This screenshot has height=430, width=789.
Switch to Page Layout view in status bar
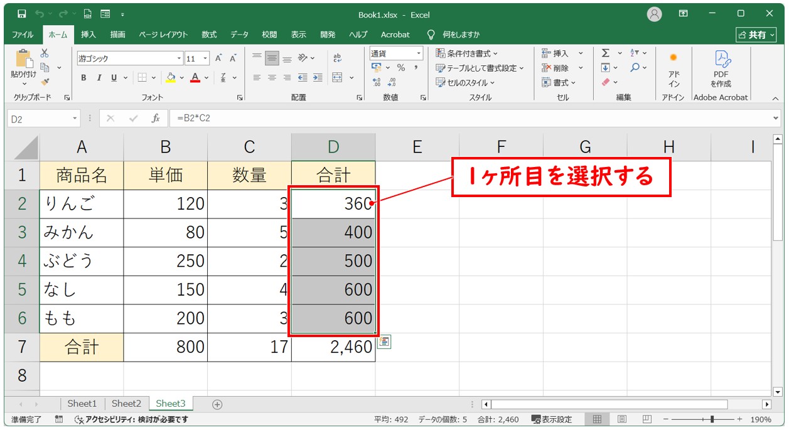coord(621,419)
